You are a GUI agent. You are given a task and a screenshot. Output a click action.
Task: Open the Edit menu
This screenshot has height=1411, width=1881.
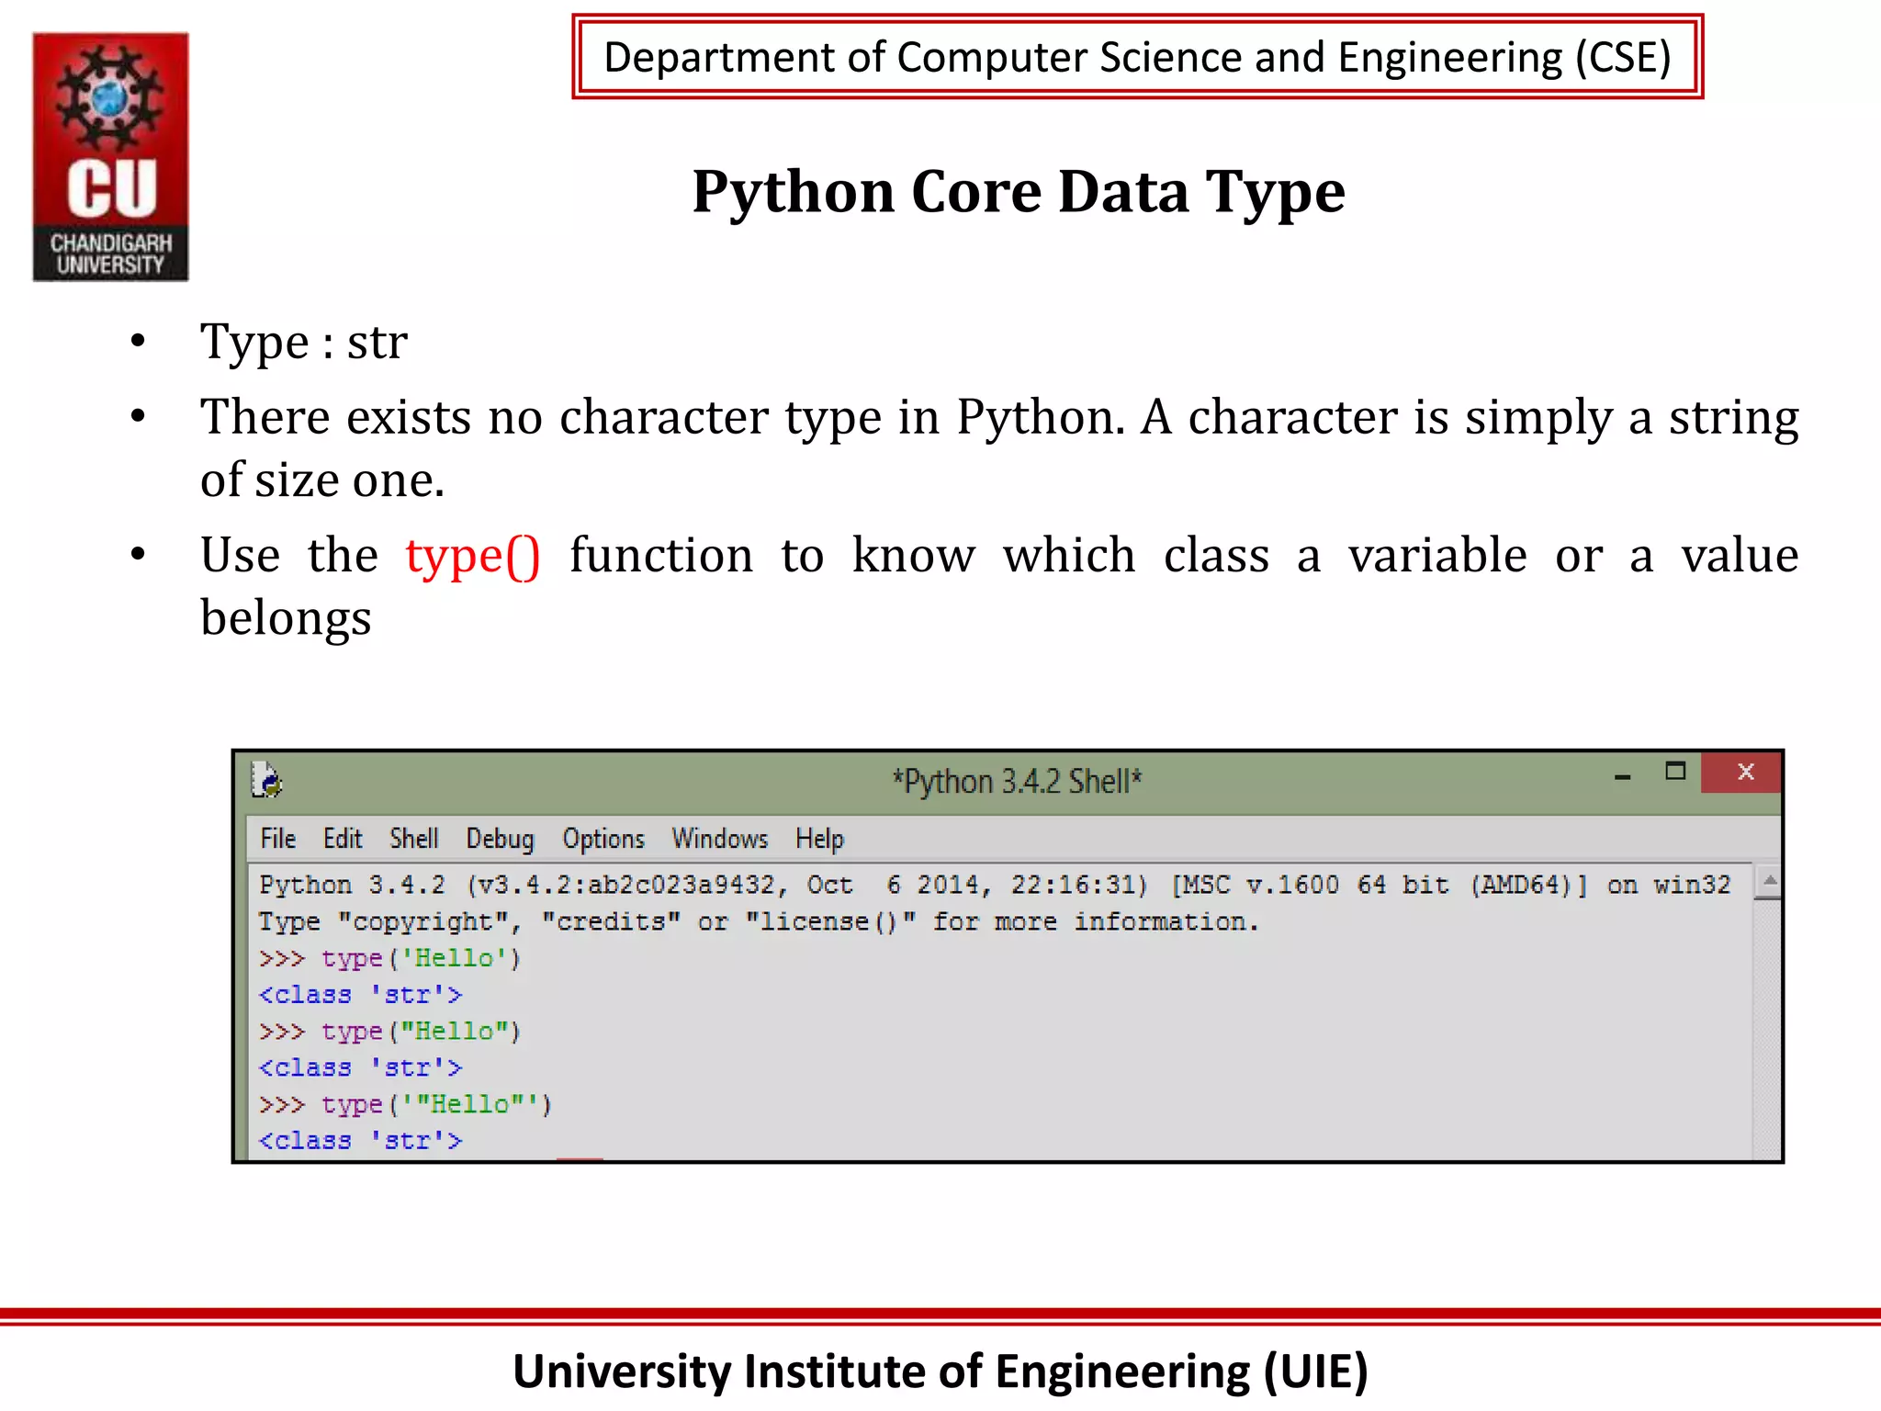343,839
